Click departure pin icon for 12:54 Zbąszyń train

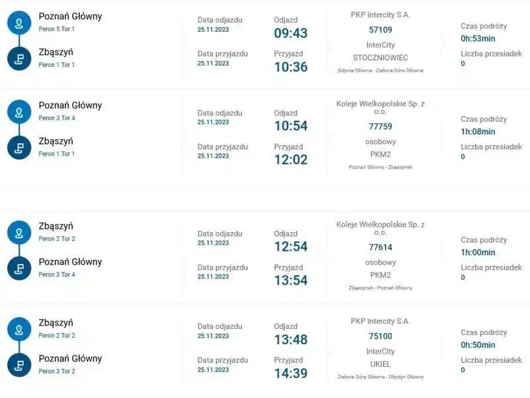coord(19,233)
